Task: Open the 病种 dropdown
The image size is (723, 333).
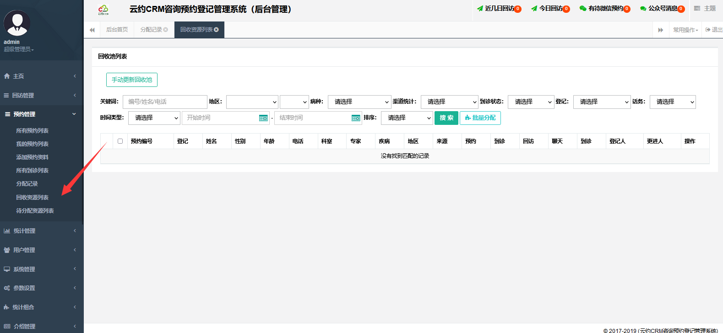Action: [359, 102]
